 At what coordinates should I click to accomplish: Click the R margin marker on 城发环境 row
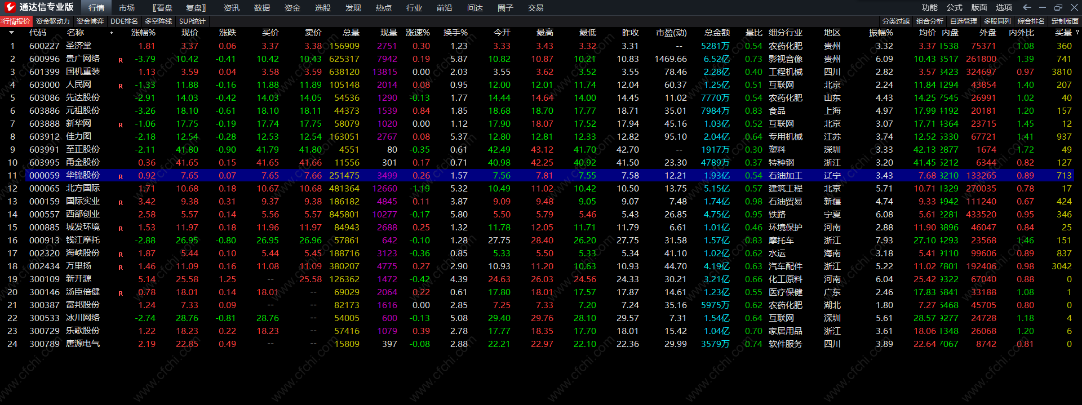click(x=121, y=228)
